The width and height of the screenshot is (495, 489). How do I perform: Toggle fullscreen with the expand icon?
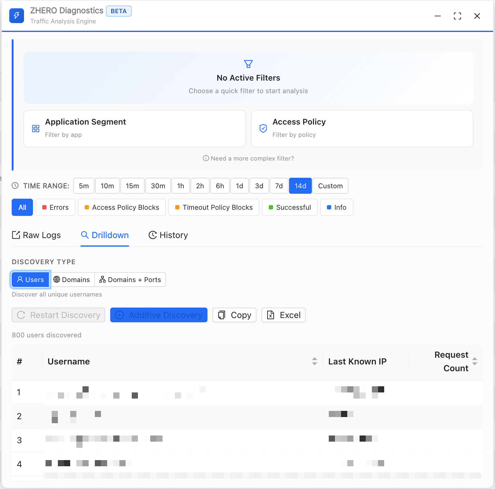coord(457,16)
